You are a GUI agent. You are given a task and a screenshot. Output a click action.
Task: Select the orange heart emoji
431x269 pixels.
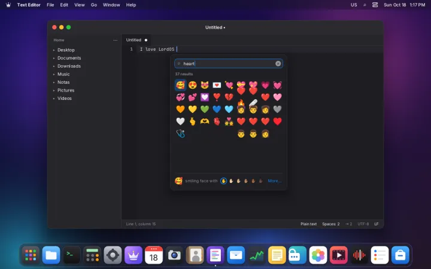[180, 109]
